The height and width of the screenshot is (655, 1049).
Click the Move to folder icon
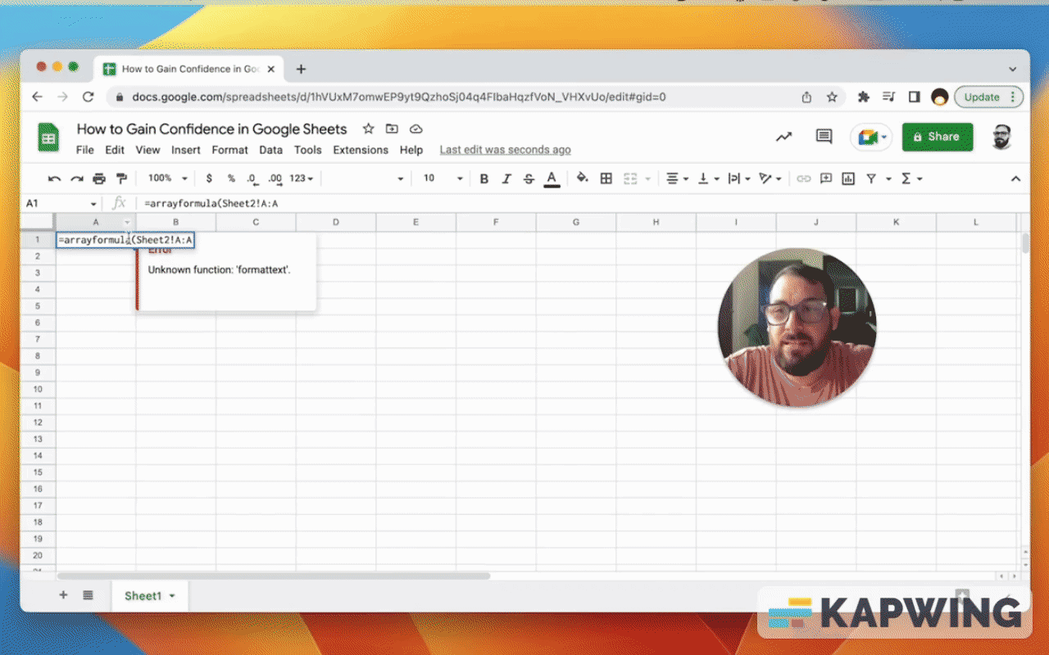click(392, 129)
